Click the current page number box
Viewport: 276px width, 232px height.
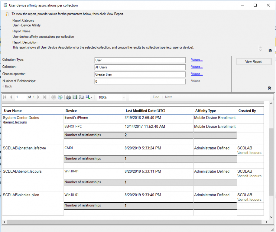pyautogui.click(x=21, y=97)
